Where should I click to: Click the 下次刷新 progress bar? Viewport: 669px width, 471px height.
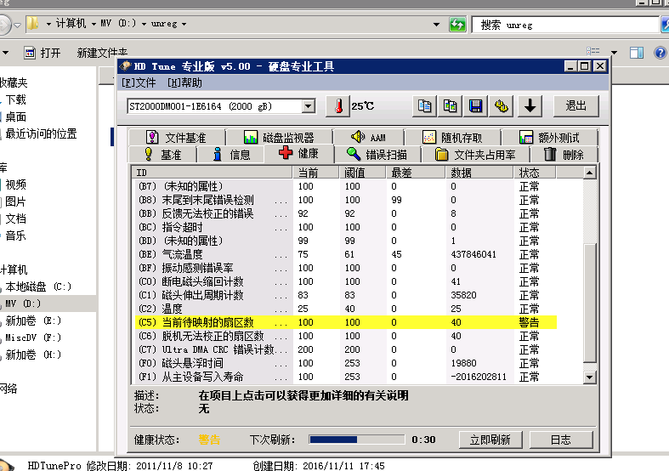357,440
